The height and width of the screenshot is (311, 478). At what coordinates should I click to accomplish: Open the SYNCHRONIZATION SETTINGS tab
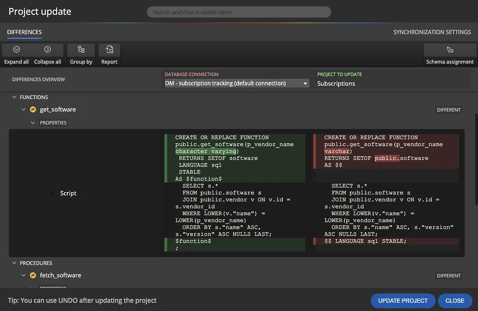pos(432,32)
